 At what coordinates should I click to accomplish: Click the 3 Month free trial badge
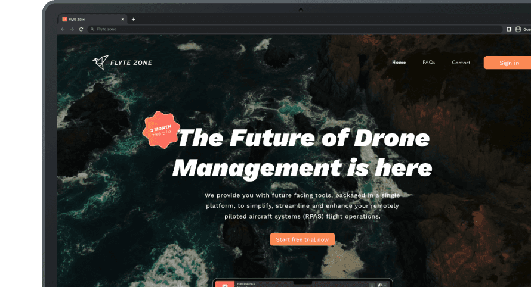coord(160,130)
